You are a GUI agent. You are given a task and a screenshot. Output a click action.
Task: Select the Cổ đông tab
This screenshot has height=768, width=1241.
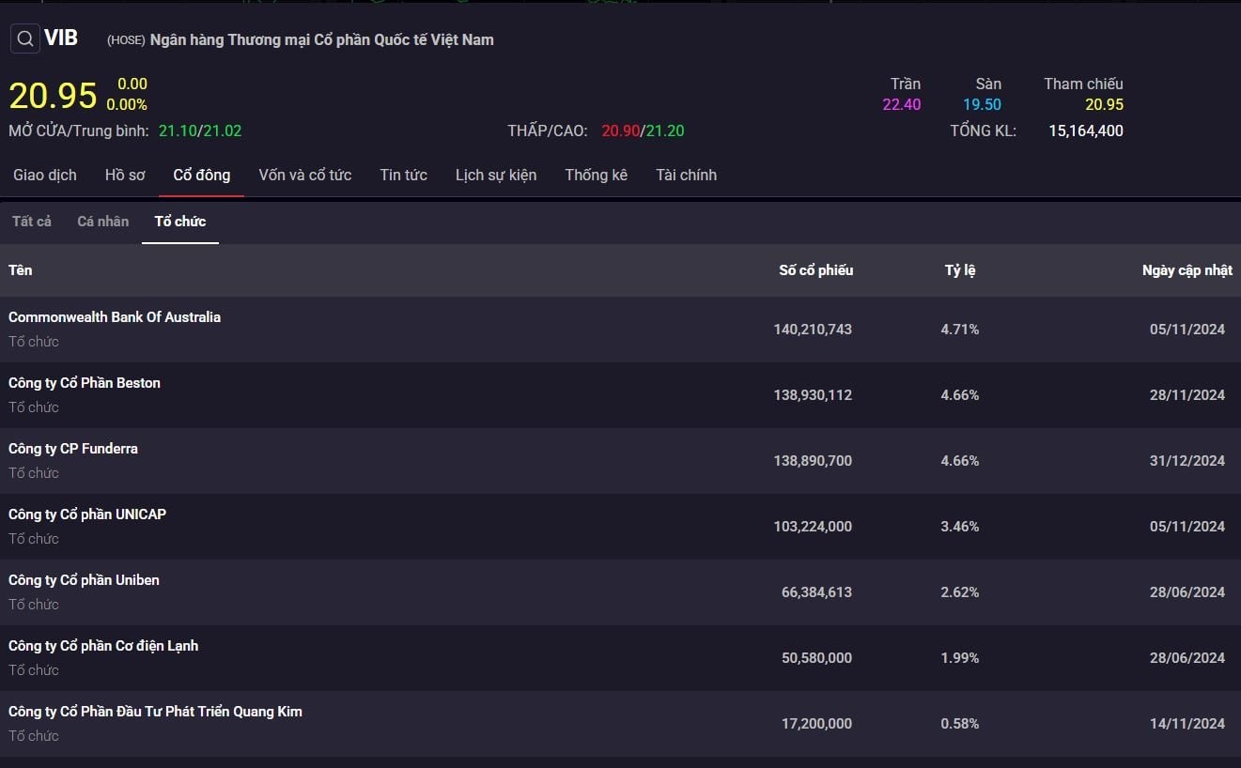pos(202,175)
